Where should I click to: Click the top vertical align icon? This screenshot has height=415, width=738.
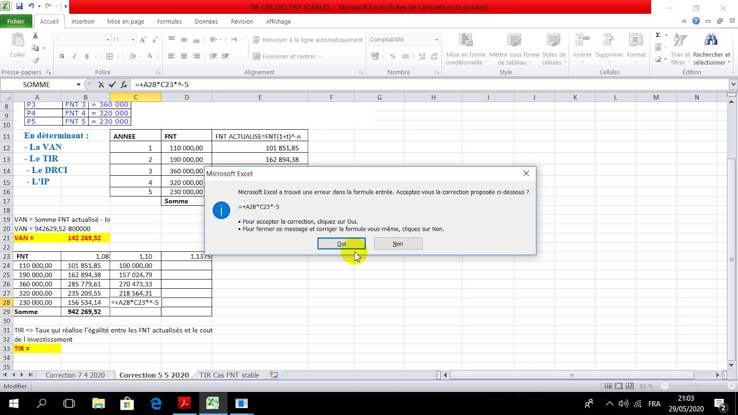(x=171, y=40)
